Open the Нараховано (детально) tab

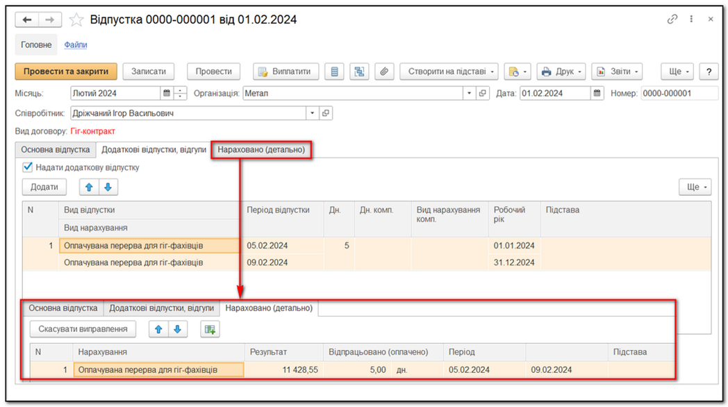coord(261,149)
